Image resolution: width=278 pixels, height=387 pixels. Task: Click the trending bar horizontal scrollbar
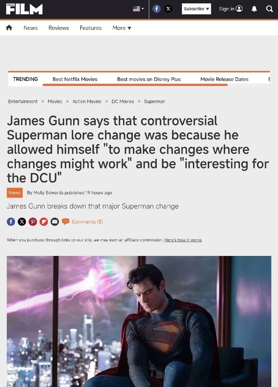[156, 85]
